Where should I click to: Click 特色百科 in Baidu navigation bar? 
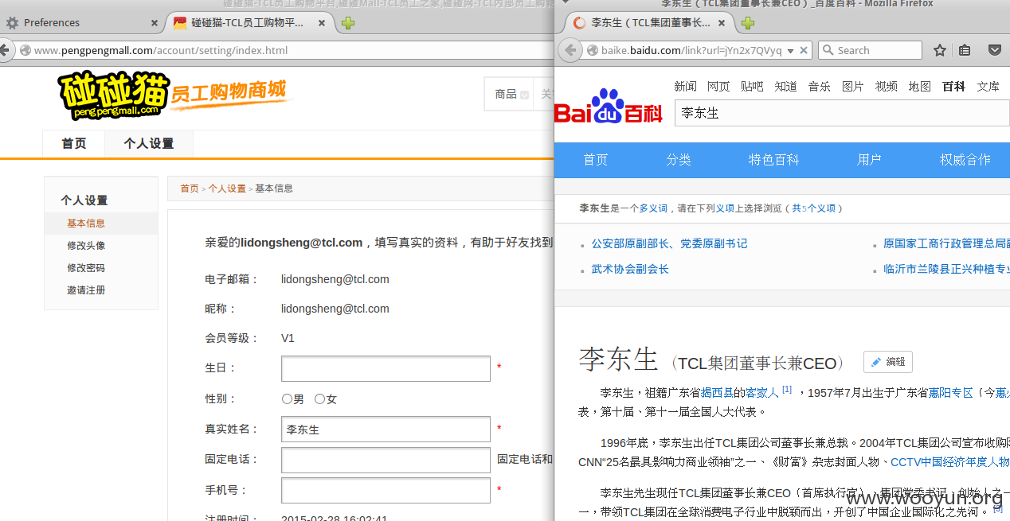773,160
